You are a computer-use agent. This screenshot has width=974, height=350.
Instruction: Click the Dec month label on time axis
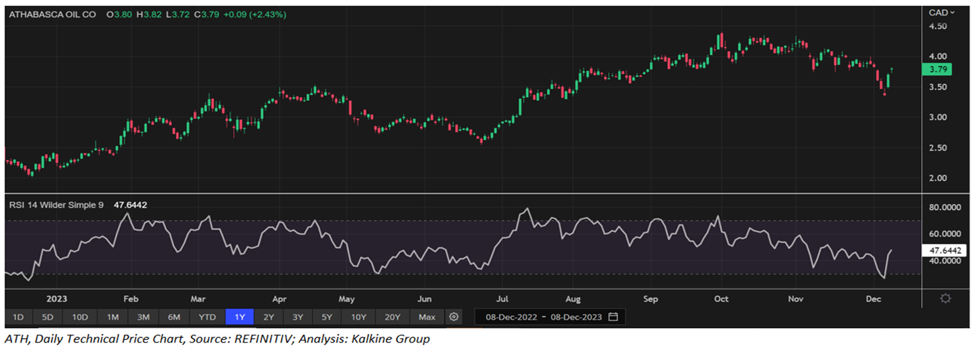pos(874,298)
